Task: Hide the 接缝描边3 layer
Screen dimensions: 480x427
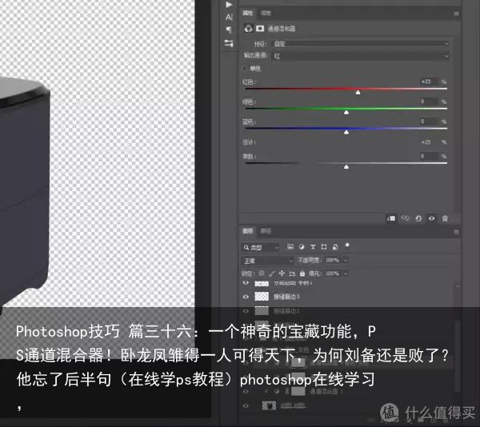Action: point(246,297)
